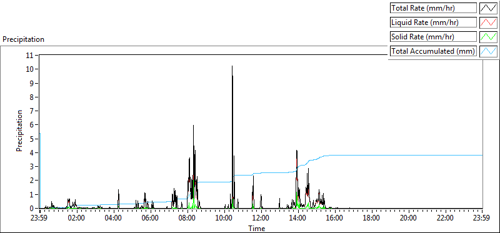Select the Total Accumulated (mm) legend label

[433, 51]
